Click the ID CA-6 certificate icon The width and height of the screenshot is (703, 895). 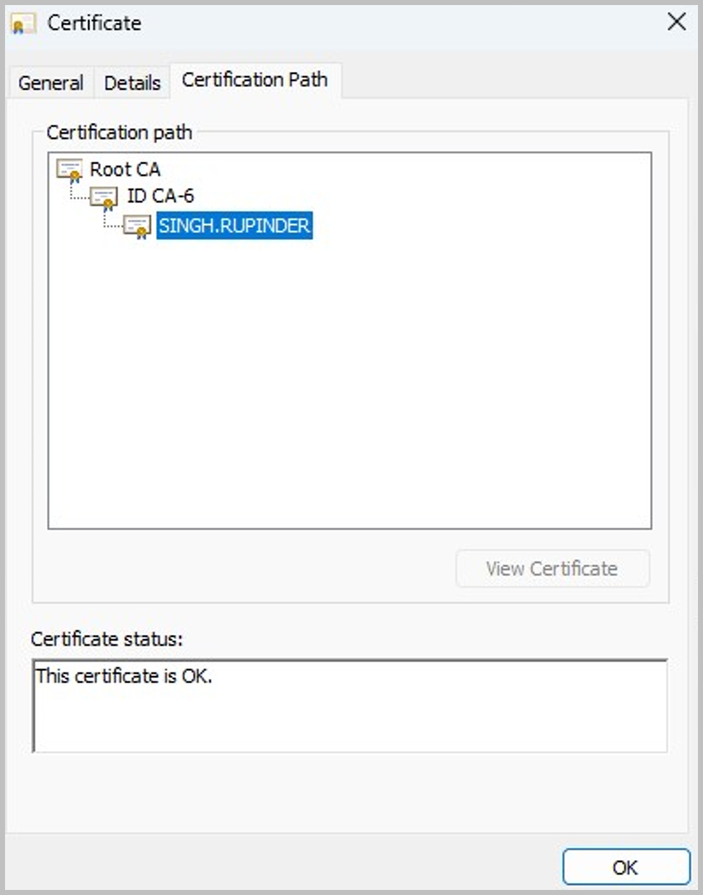point(104,198)
